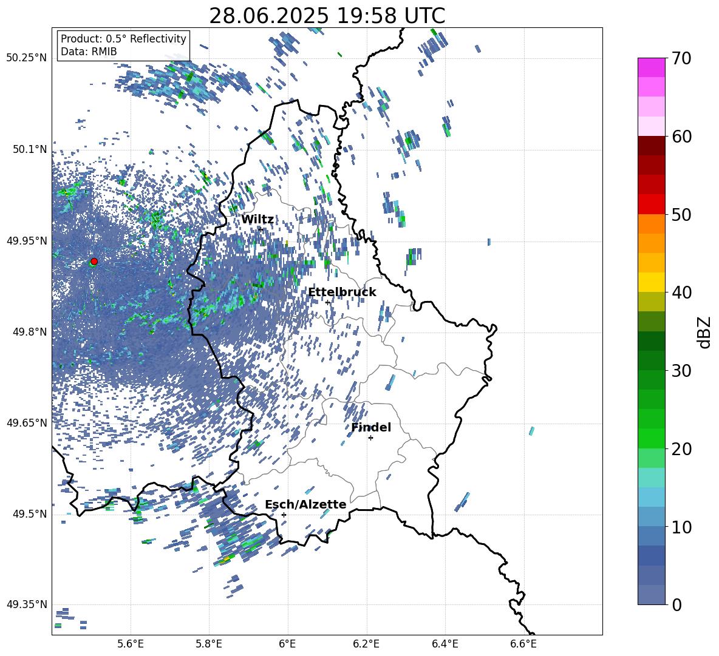The image size is (719, 656).
Task: Click the 49.65°N latitude label
Action: click(x=27, y=422)
